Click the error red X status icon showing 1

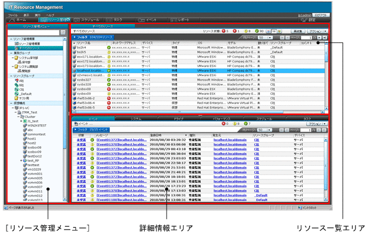point(234,31)
